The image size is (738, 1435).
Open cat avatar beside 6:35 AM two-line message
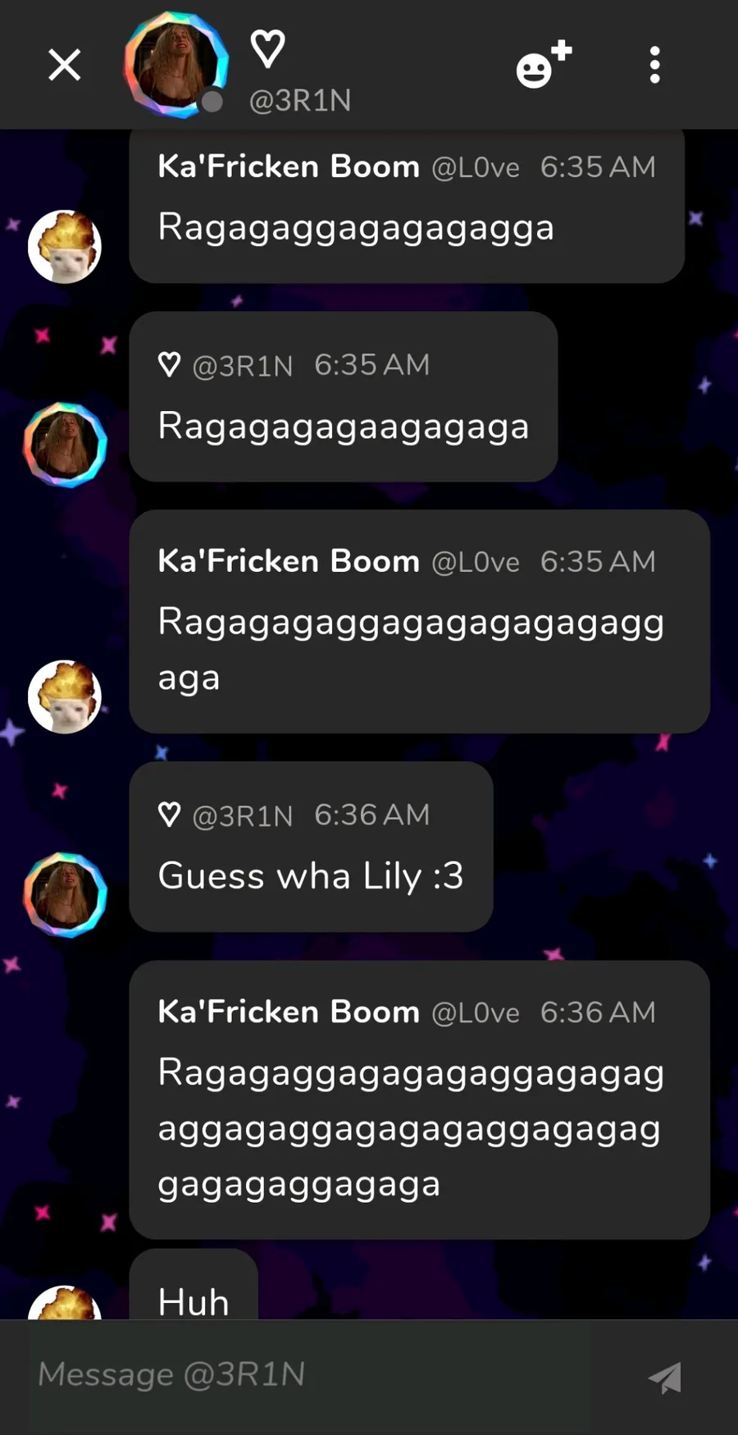65,696
